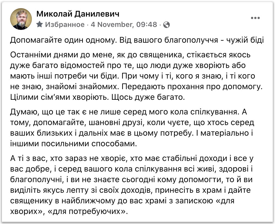The width and height of the screenshot is (275, 224).
Task: Click the globe public-audience icon
Action: point(167,25)
